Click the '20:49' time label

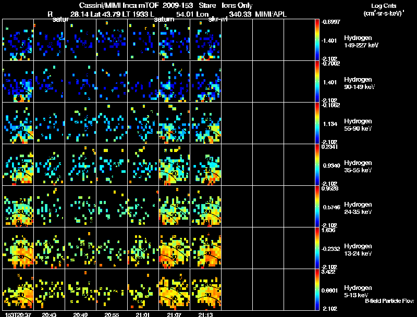pos(81,314)
